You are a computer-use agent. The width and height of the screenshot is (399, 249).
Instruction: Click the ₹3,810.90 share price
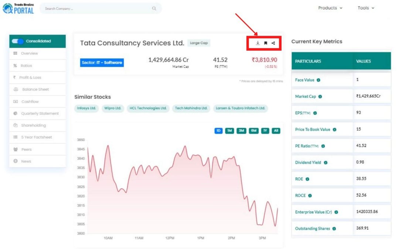pyautogui.click(x=265, y=60)
